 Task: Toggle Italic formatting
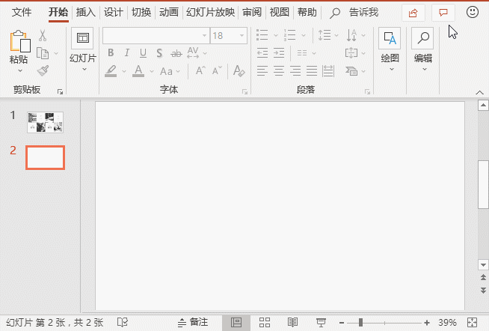pyautogui.click(x=127, y=52)
